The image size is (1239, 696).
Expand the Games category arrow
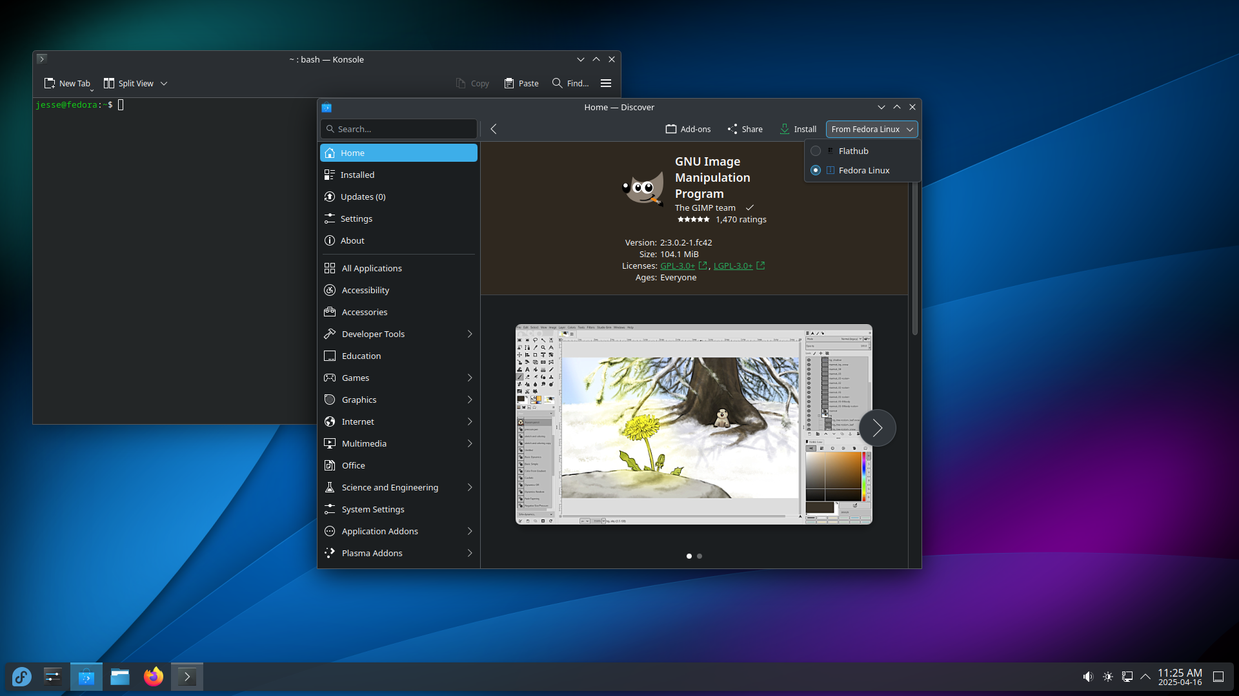pyautogui.click(x=470, y=378)
